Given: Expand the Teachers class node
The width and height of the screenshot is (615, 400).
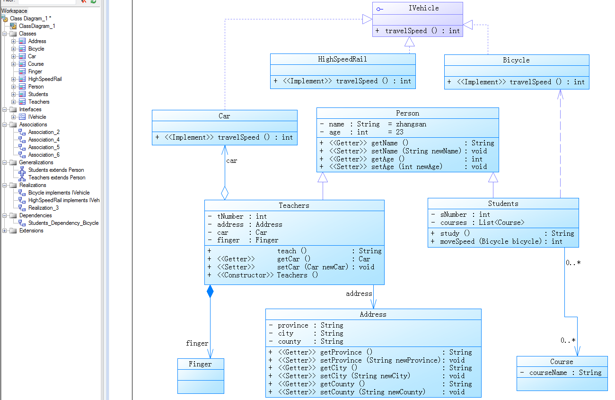Looking at the screenshot, I should (14, 102).
